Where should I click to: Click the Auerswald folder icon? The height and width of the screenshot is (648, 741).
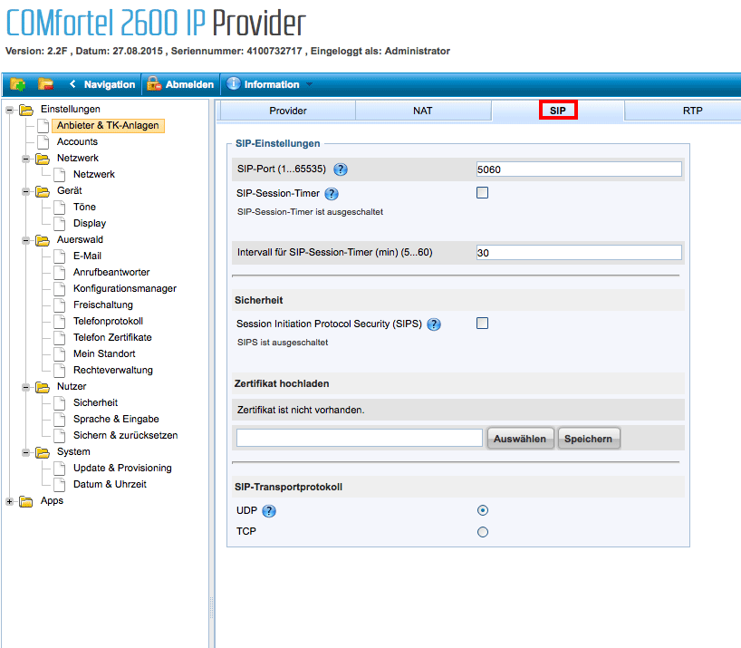(43, 240)
